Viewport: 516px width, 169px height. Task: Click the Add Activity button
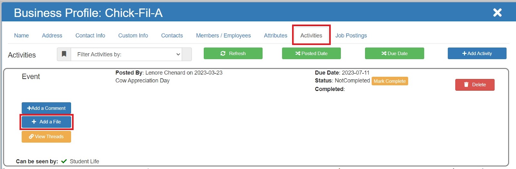coord(477,53)
